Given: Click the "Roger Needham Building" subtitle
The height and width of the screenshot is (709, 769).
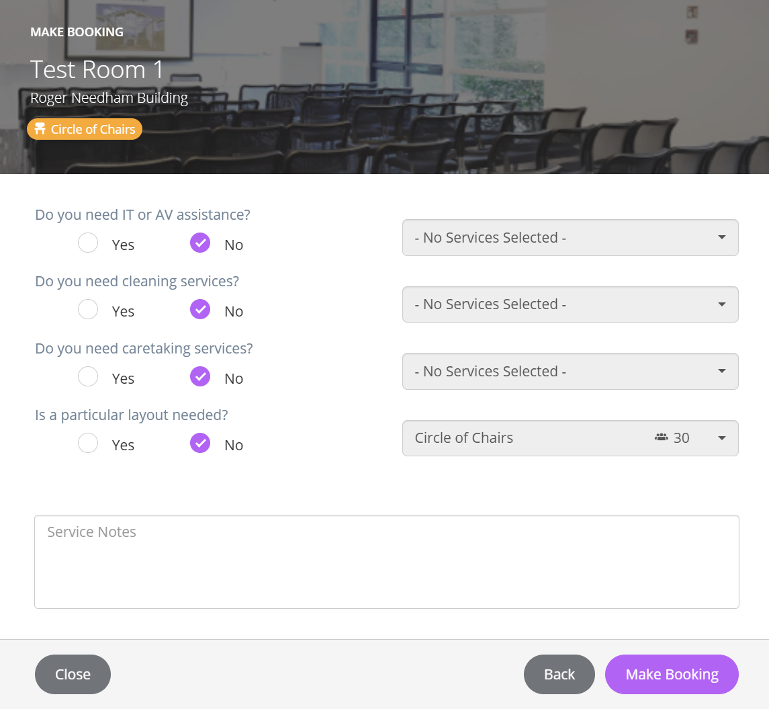Looking at the screenshot, I should (x=109, y=98).
